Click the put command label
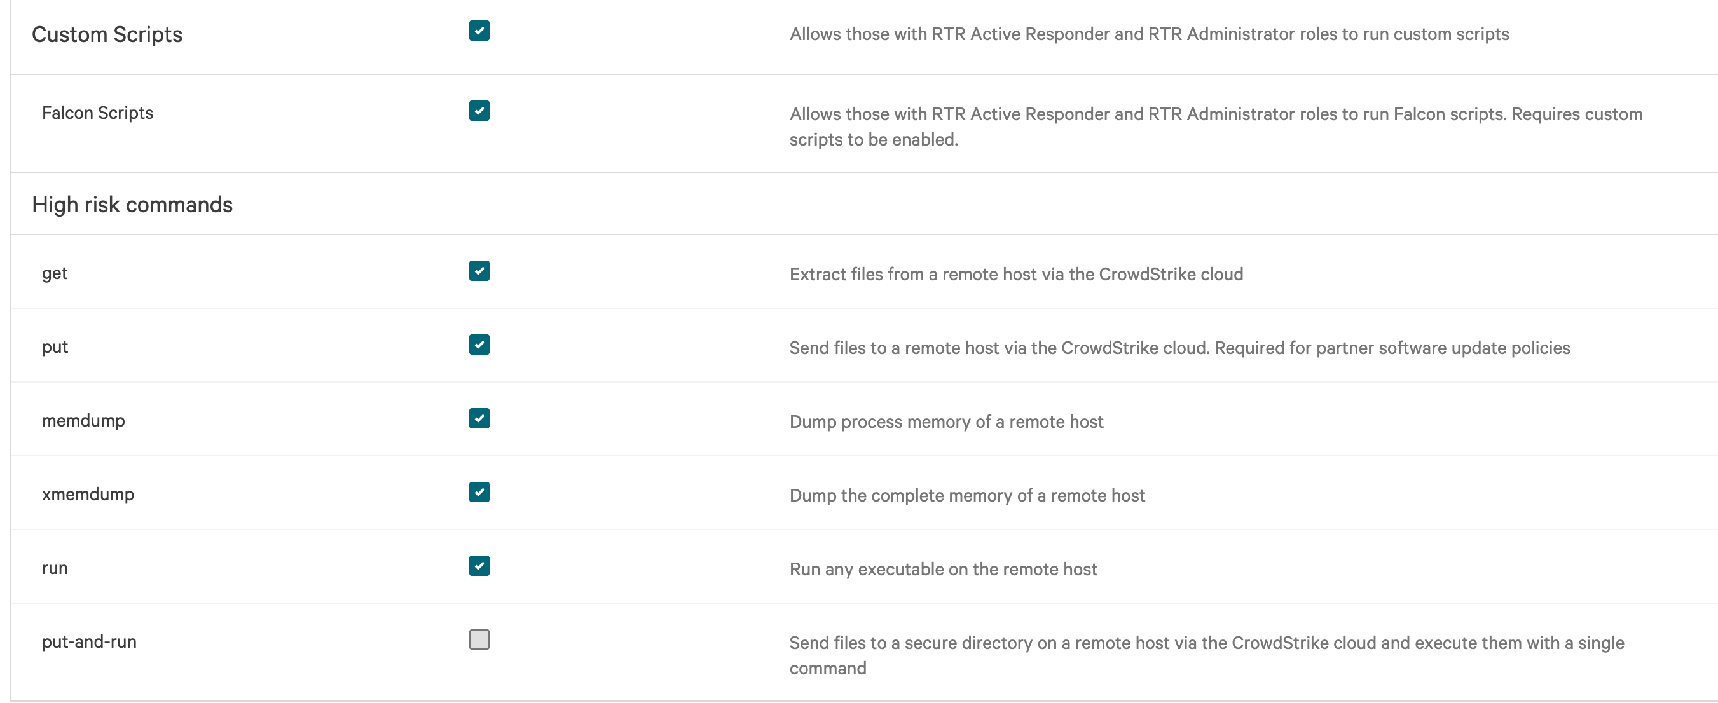Image resolution: width=1718 pixels, height=703 pixels. pyautogui.click(x=55, y=346)
